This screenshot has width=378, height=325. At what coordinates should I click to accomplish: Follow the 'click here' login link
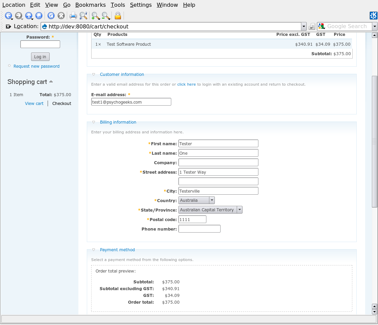click(186, 84)
